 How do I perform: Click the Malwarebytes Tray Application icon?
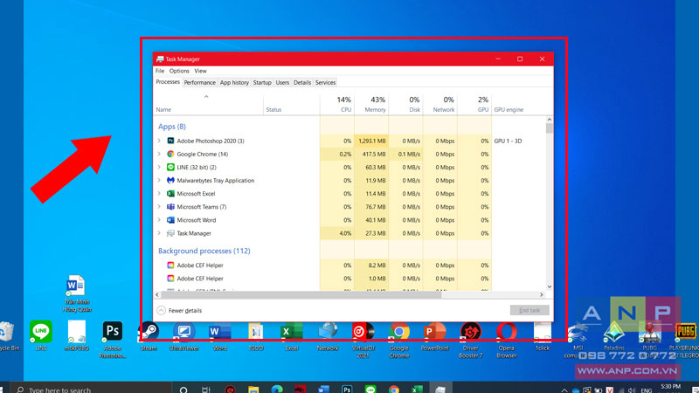170,181
